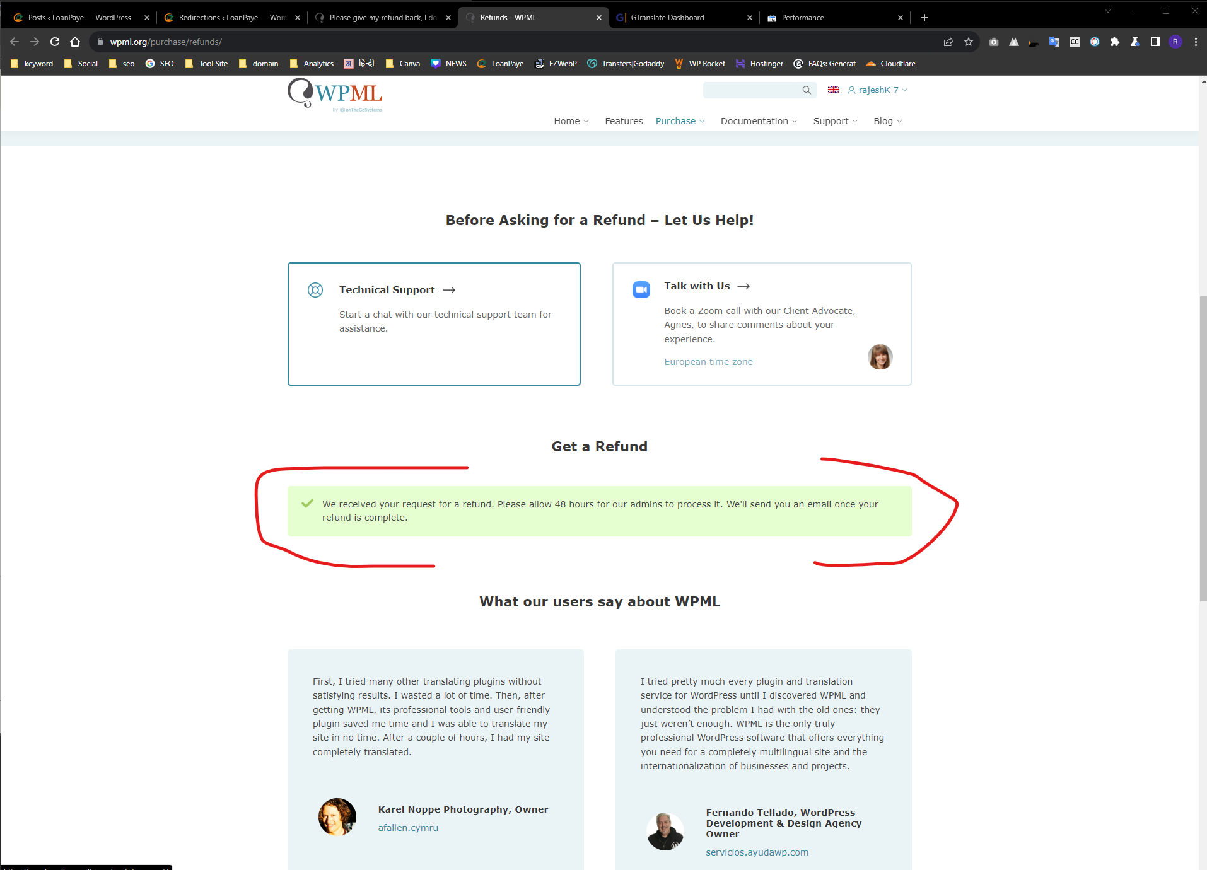Open the WP Rocket bookmark
The height and width of the screenshot is (870, 1207).
click(700, 64)
